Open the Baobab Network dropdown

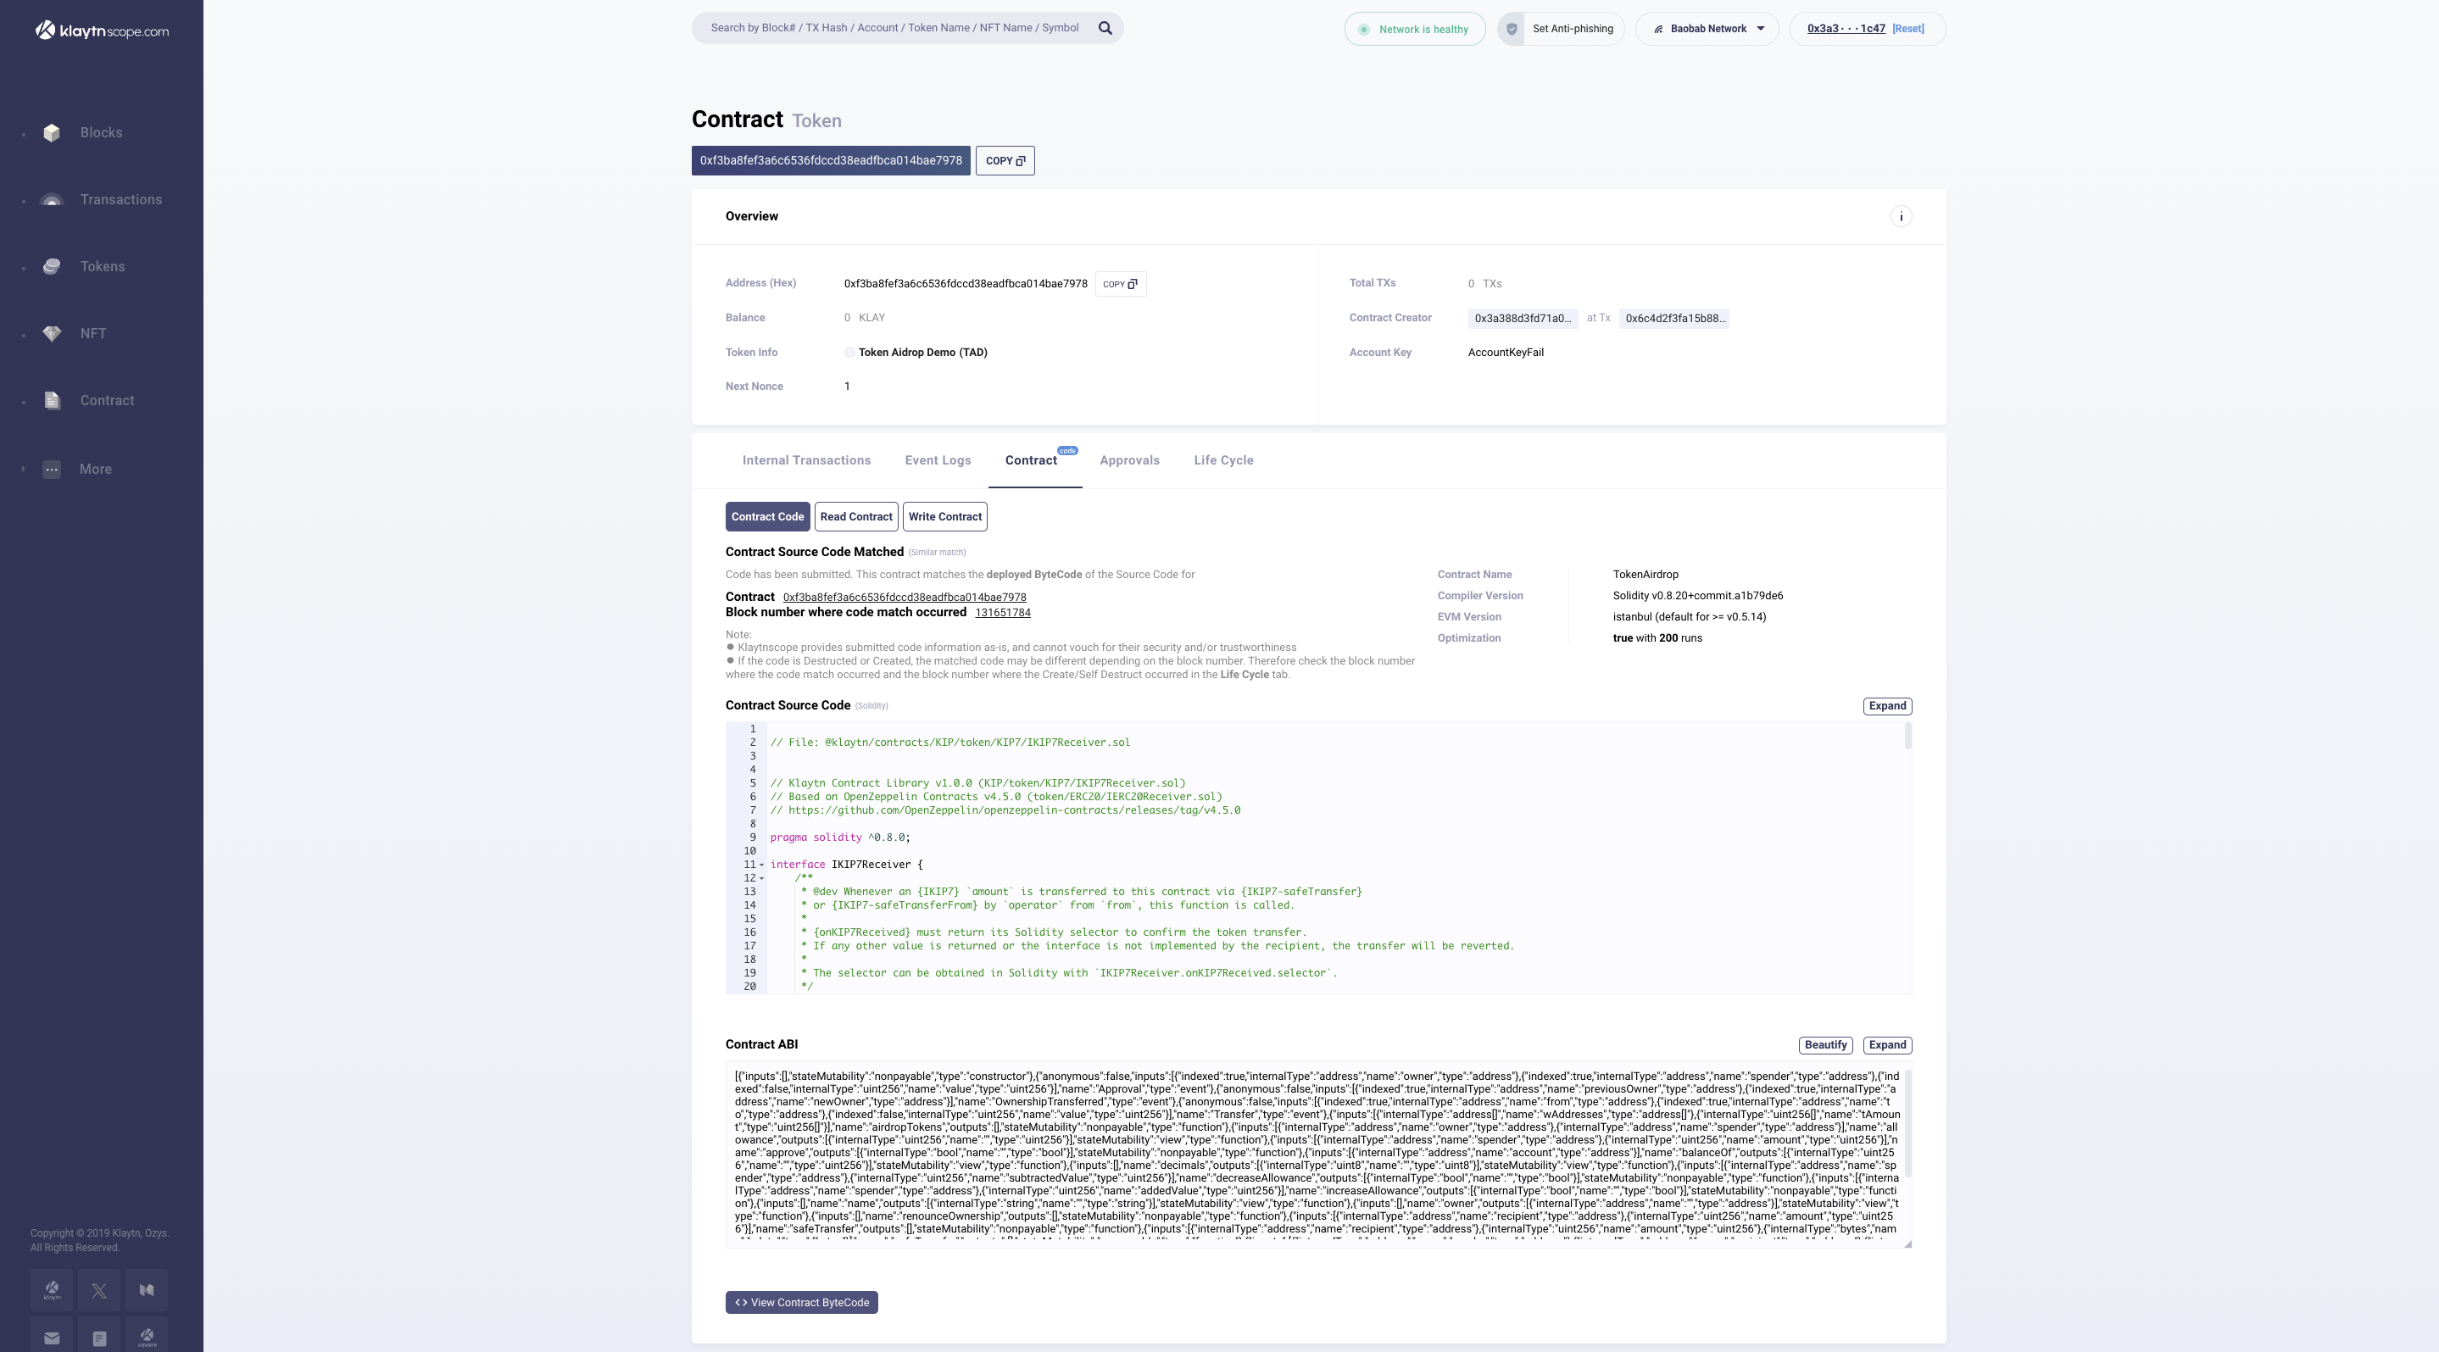coord(1707,29)
